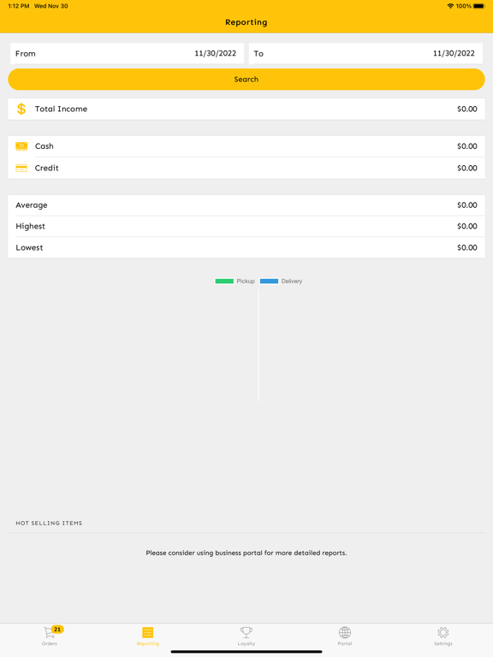Set the To date field
Screen dimensions: 493x657
365,54
